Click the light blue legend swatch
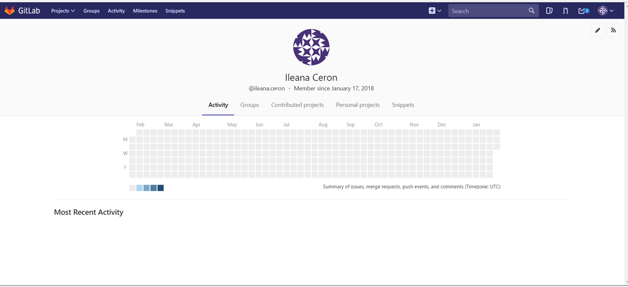This screenshot has height=287, width=628. coord(140,188)
